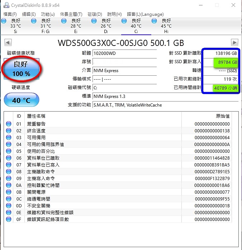Select attribute name 資料單位已讀取
Screen dimensions: 242x250
click(x=43, y=158)
